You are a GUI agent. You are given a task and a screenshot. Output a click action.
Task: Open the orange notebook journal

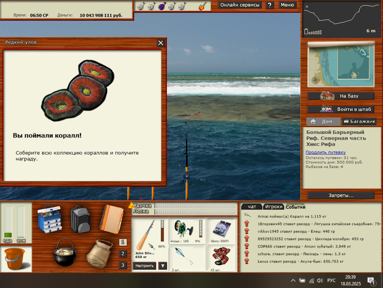click(x=112, y=218)
